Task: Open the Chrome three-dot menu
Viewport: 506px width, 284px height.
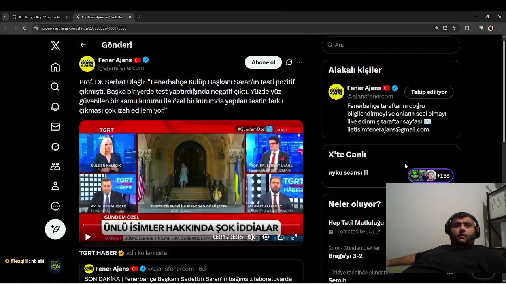Action: (x=500, y=28)
